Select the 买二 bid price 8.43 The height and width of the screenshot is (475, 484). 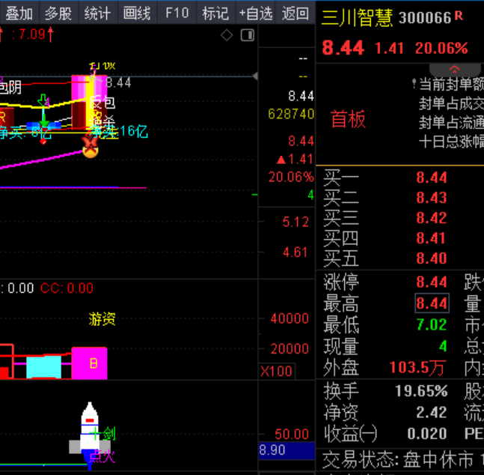pyautogui.click(x=432, y=198)
